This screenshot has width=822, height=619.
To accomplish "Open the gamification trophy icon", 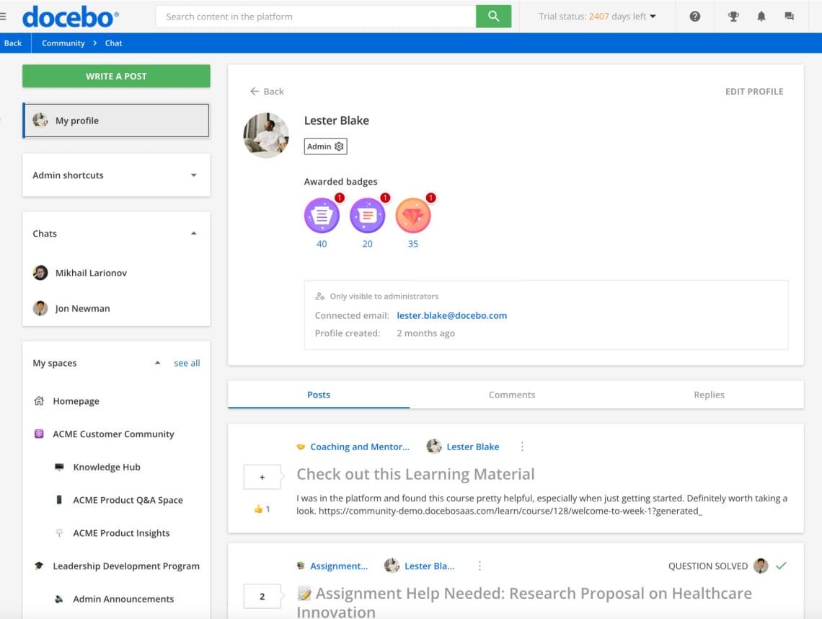I will tap(733, 16).
